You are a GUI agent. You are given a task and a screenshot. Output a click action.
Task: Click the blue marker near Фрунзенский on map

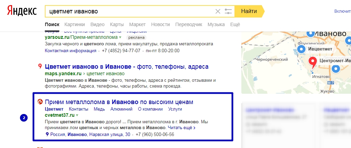[310, 34]
